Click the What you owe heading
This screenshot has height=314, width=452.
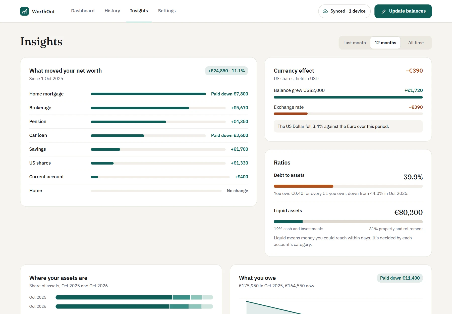(x=257, y=278)
